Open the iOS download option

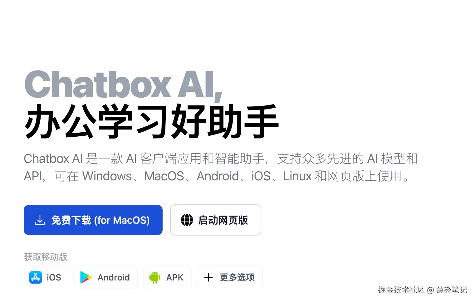(47, 277)
